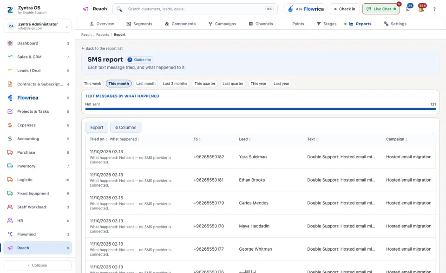Open the Columns chooser

click(126, 127)
